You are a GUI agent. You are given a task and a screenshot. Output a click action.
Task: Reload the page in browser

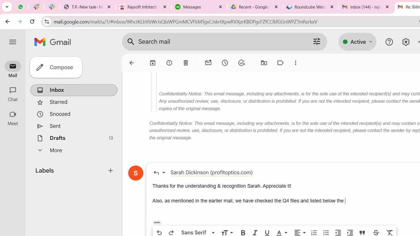point(32,22)
